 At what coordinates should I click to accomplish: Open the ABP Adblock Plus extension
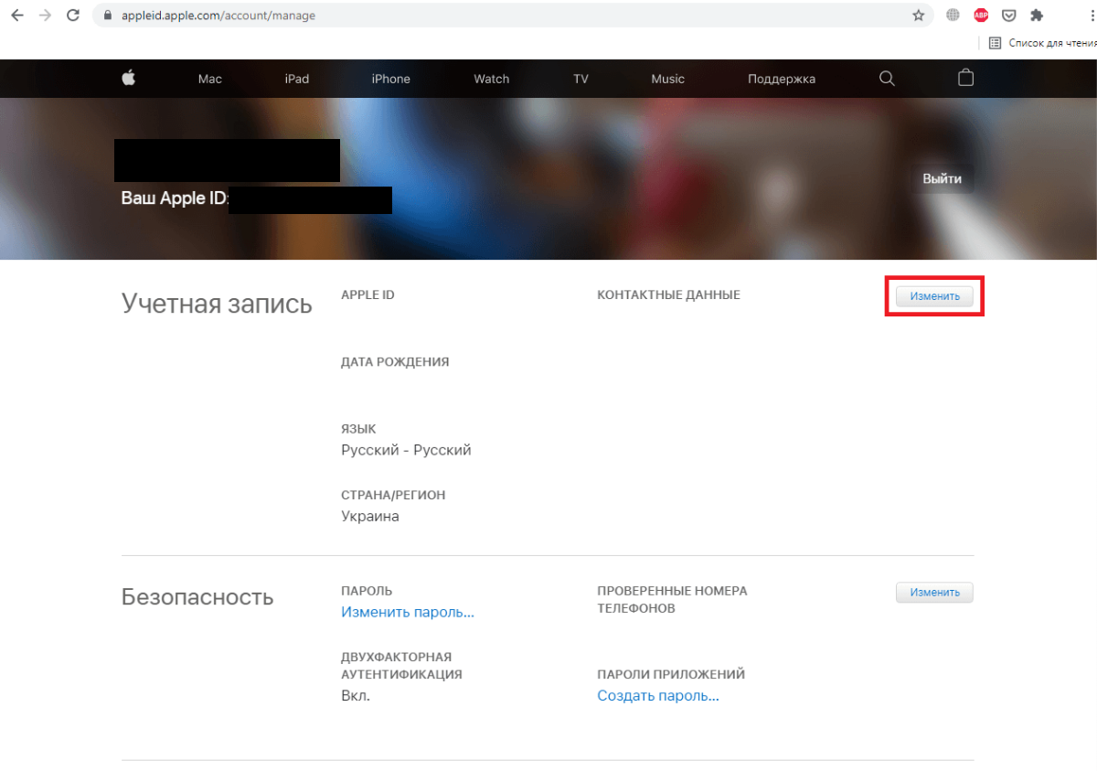pos(981,15)
